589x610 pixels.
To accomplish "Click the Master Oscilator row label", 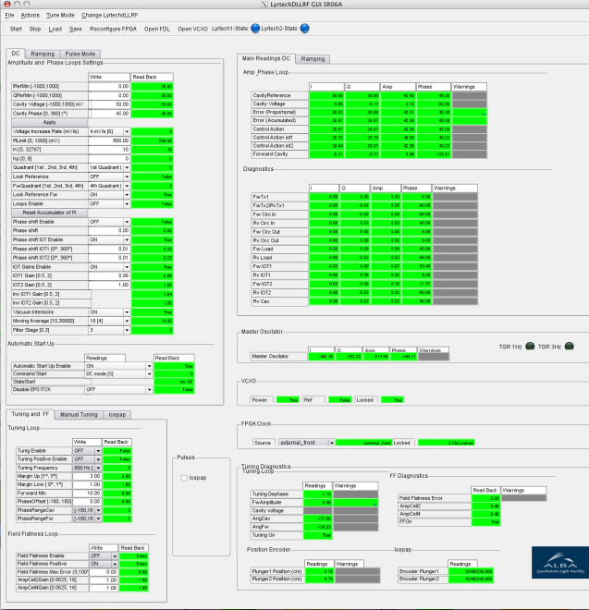I will point(279,357).
